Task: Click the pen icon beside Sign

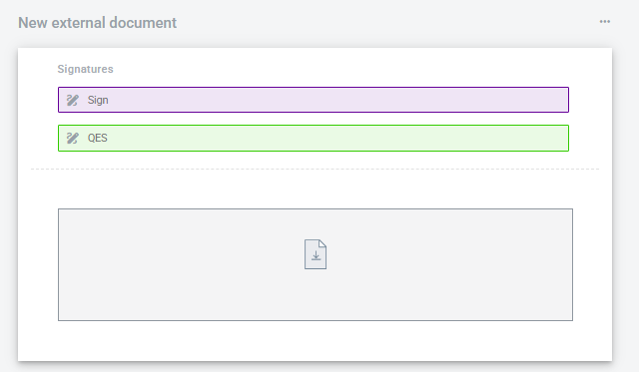Action: click(73, 100)
